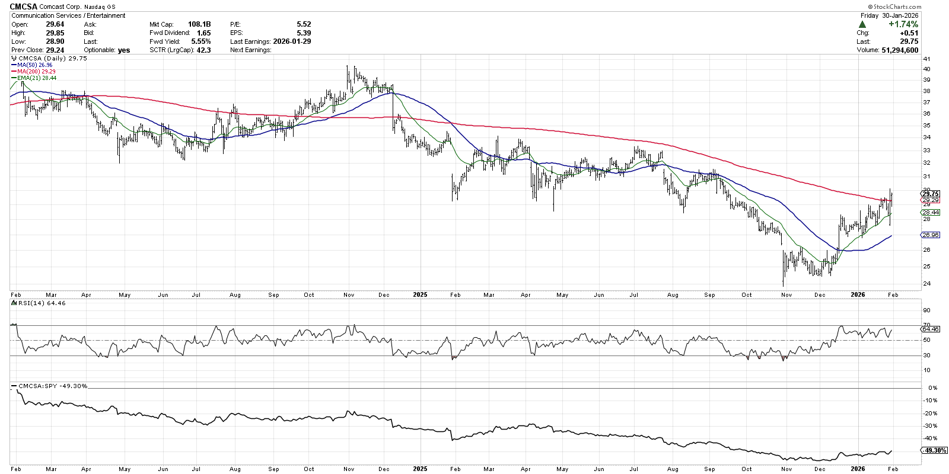This screenshot has height=474, width=949.
Task: Click the +1.74% percent change value
Action: [x=903, y=24]
